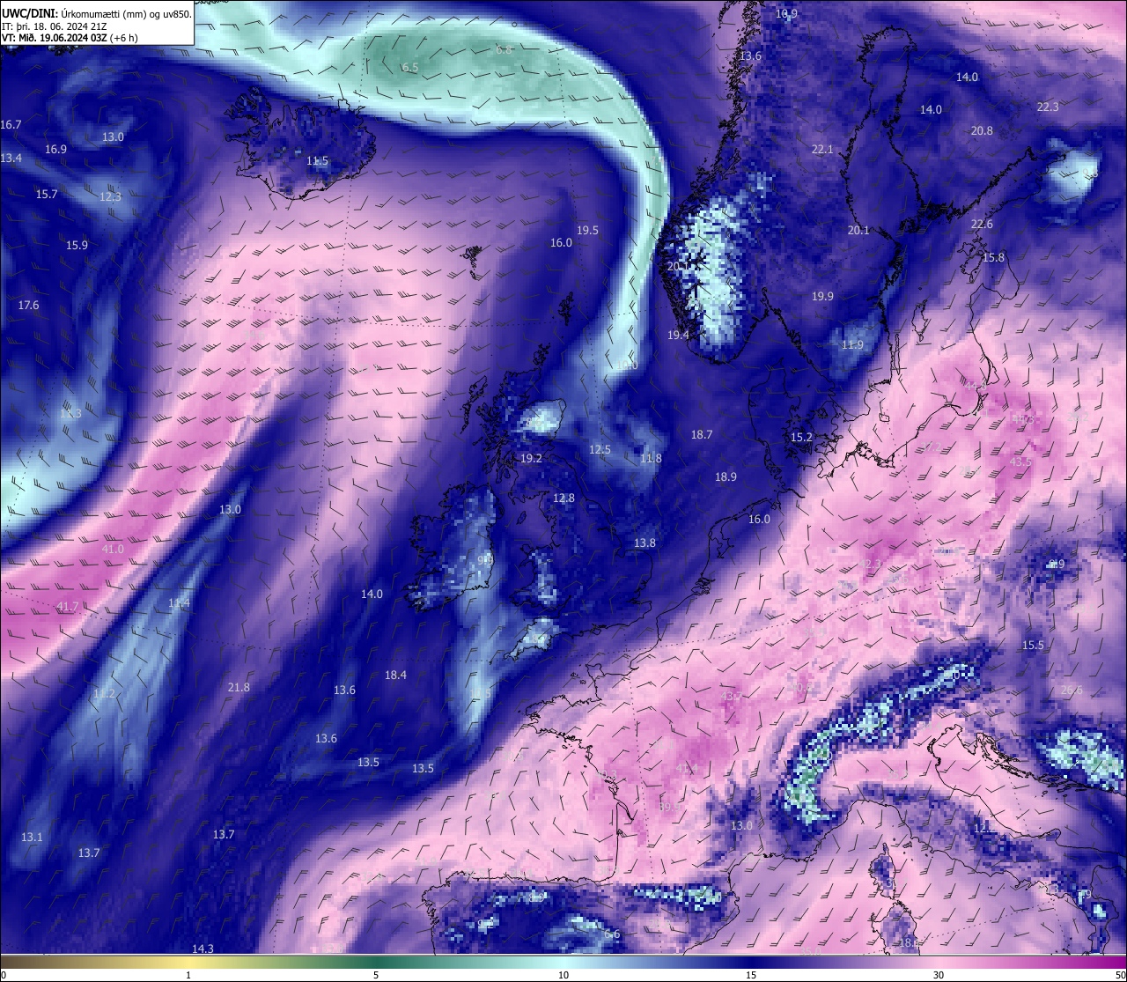This screenshot has height=982, width=1127.
Task: Click the 19.2 value over Scotland
Action: (x=531, y=458)
